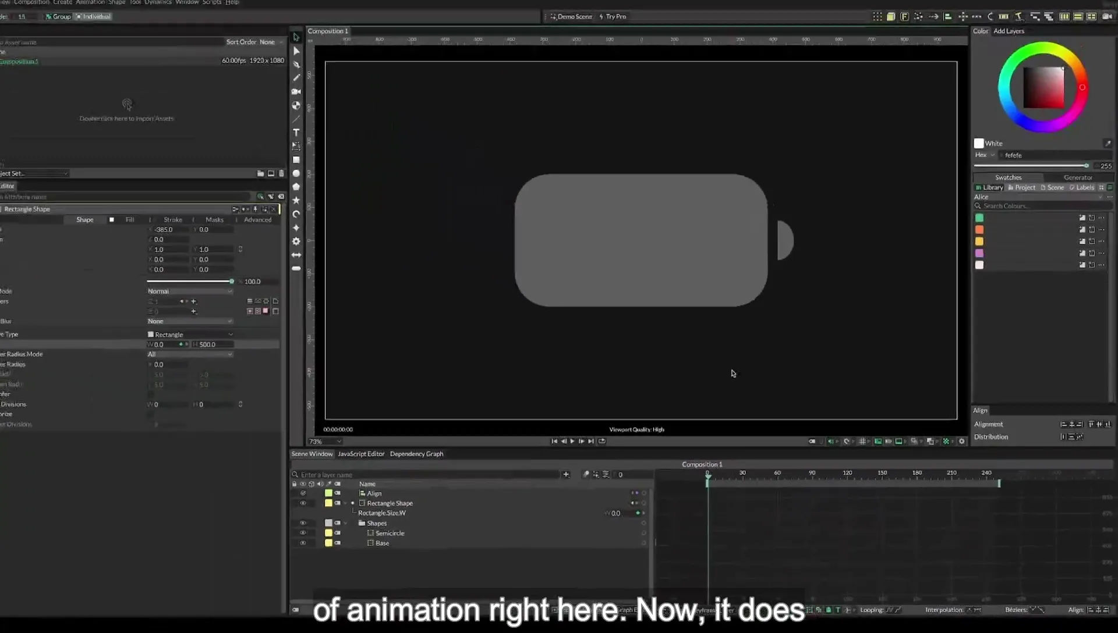This screenshot has height=633, width=1118.
Task: Hide the Semicircle layer
Action: 303,533
